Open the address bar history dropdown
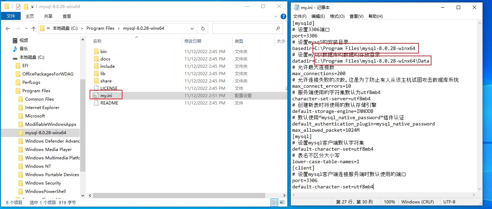The height and width of the screenshot is (209, 492). tap(192, 28)
